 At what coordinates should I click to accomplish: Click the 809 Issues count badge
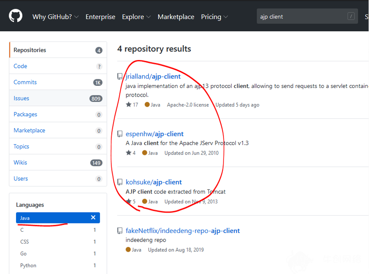tap(96, 99)
